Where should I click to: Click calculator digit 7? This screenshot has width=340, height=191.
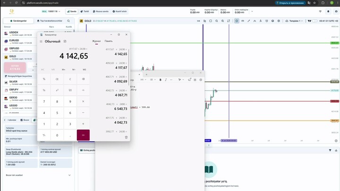44,101
